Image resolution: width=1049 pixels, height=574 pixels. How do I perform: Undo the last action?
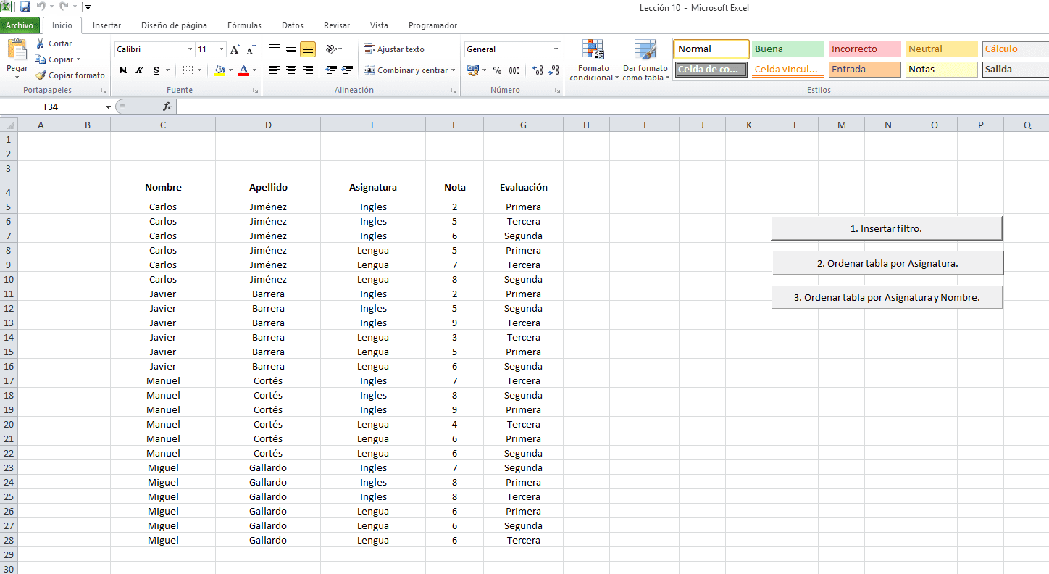point(42,7)
